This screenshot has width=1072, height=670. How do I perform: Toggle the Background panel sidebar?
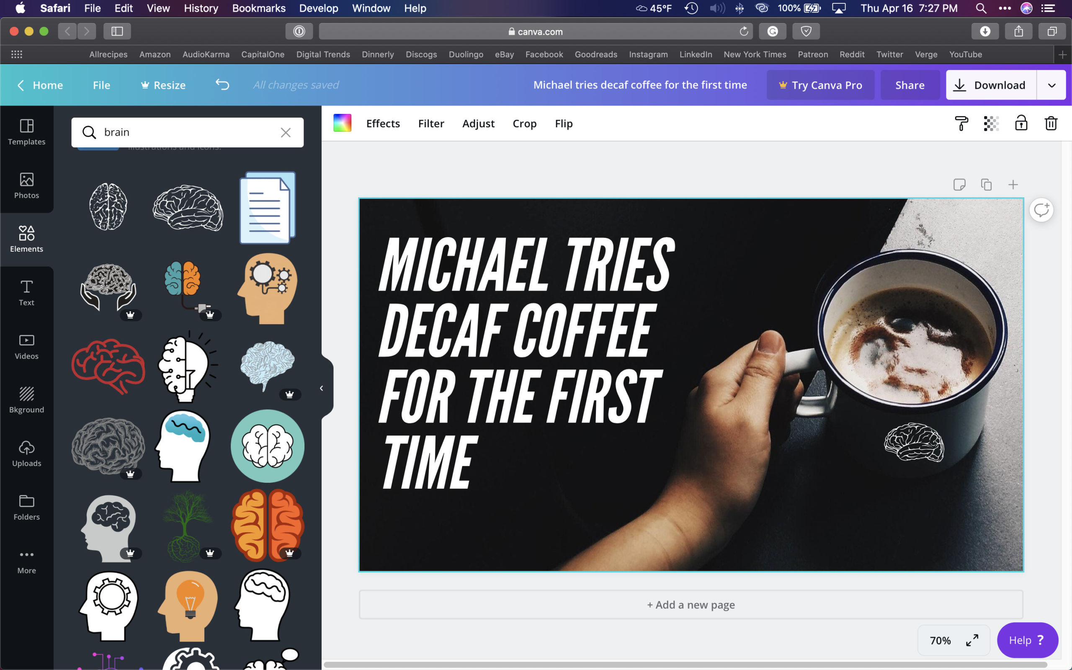click(x=26, y=399)
